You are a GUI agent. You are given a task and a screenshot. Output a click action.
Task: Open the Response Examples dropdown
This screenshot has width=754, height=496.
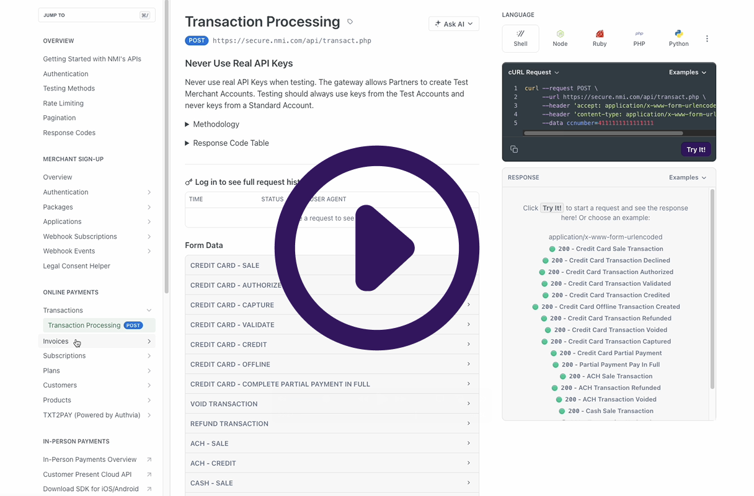687,177
